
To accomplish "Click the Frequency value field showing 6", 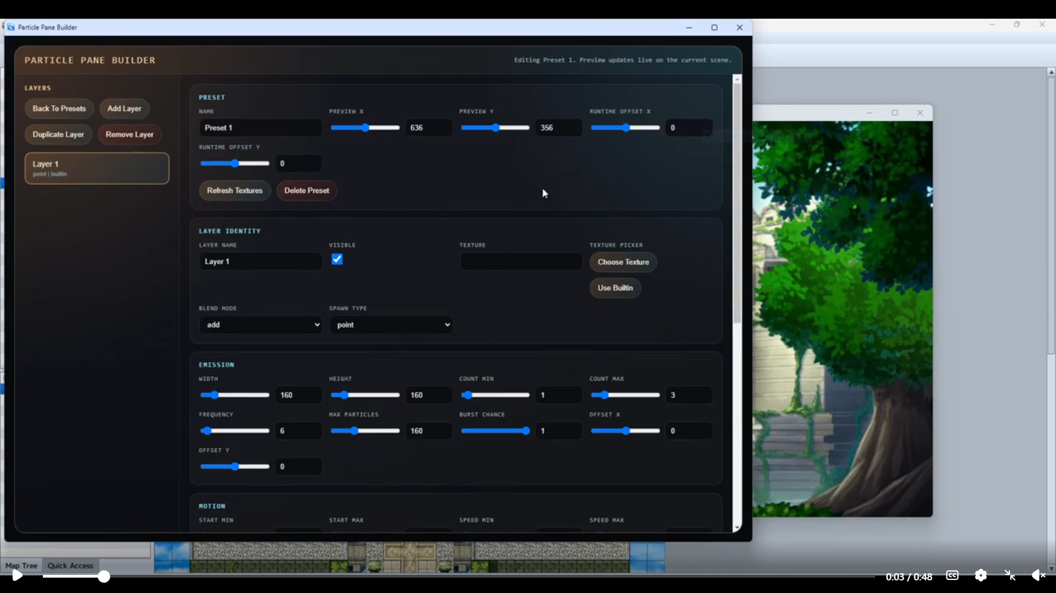I will (299, 431).
